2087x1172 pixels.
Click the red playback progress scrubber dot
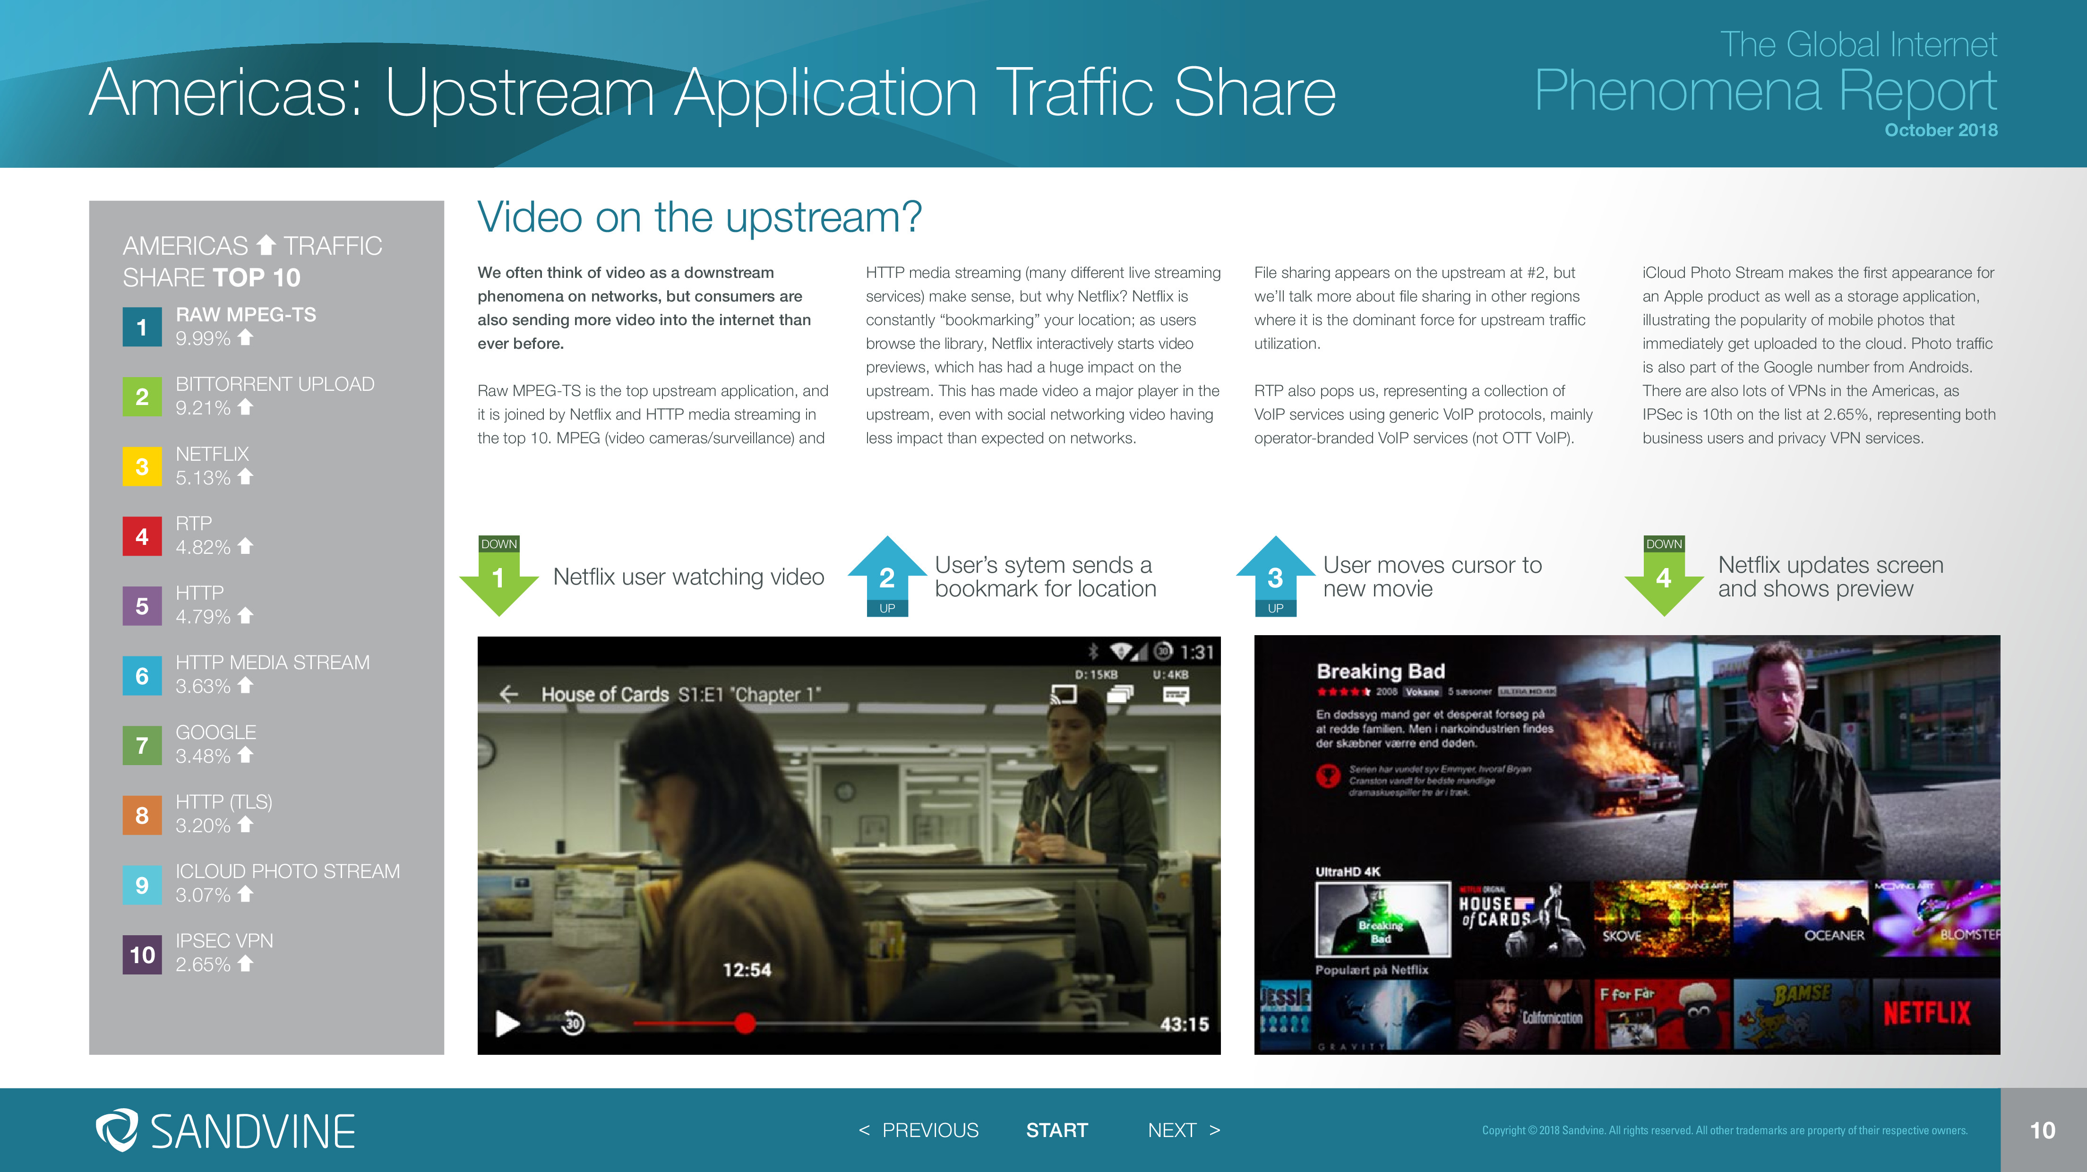click(745, 1024)
